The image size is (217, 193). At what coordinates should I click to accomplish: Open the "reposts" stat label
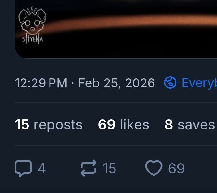(58, 125)
